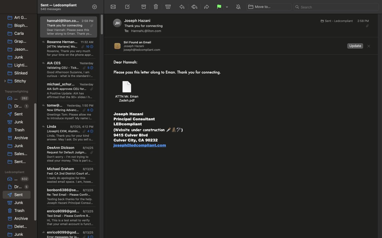The height and width of the screenshot is (238, 382).
Task: Open flag color dropdown arrow
Action: [x=227, y=7]
